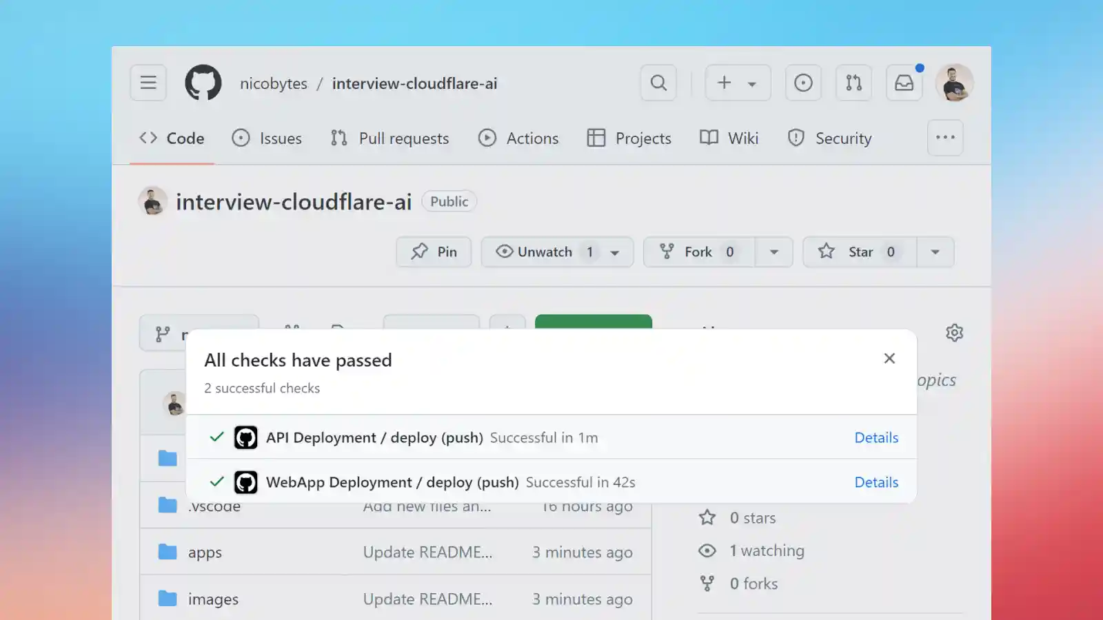Screen dimensions: 1103x620
Task: Open the pull requests icon in header
Action: 853,83
